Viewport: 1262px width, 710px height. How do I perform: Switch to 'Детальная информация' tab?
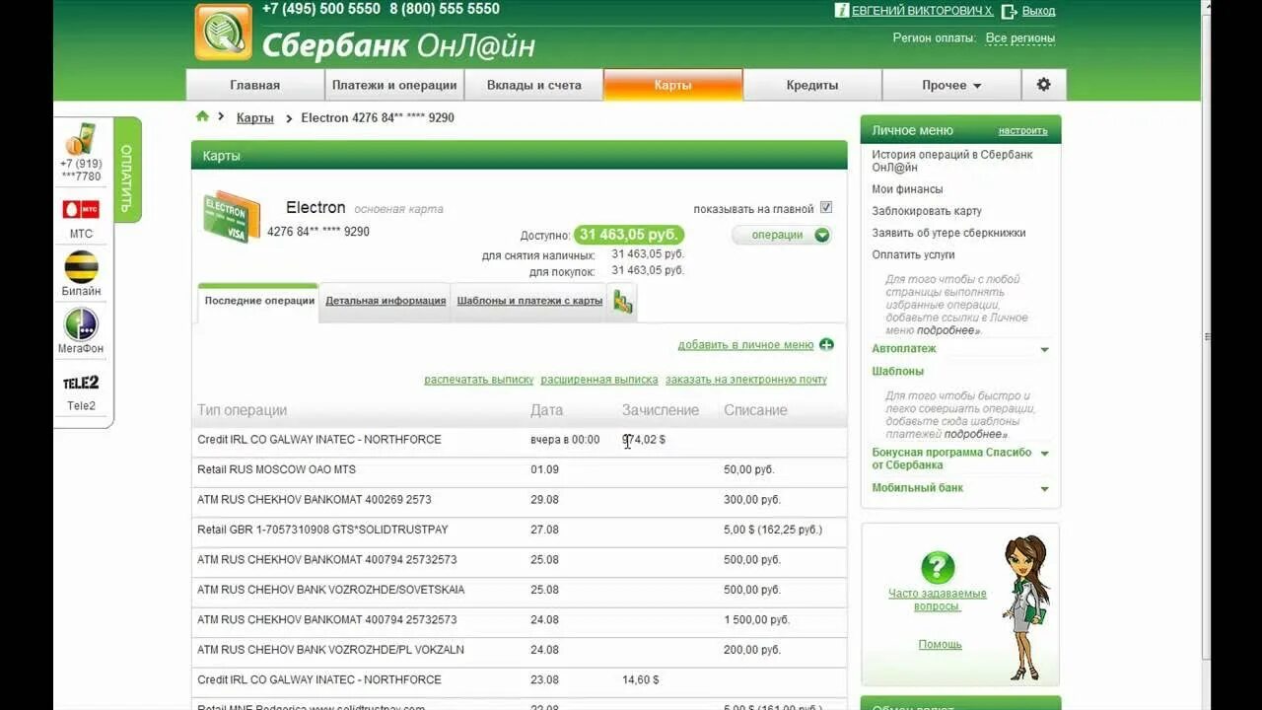coord(386,301)
